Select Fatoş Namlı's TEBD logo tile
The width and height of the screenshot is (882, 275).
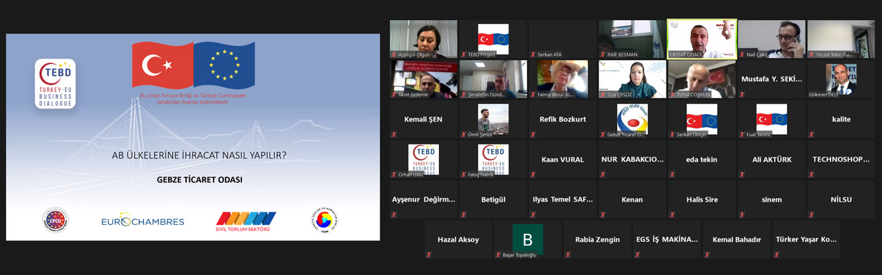point(493,159)
